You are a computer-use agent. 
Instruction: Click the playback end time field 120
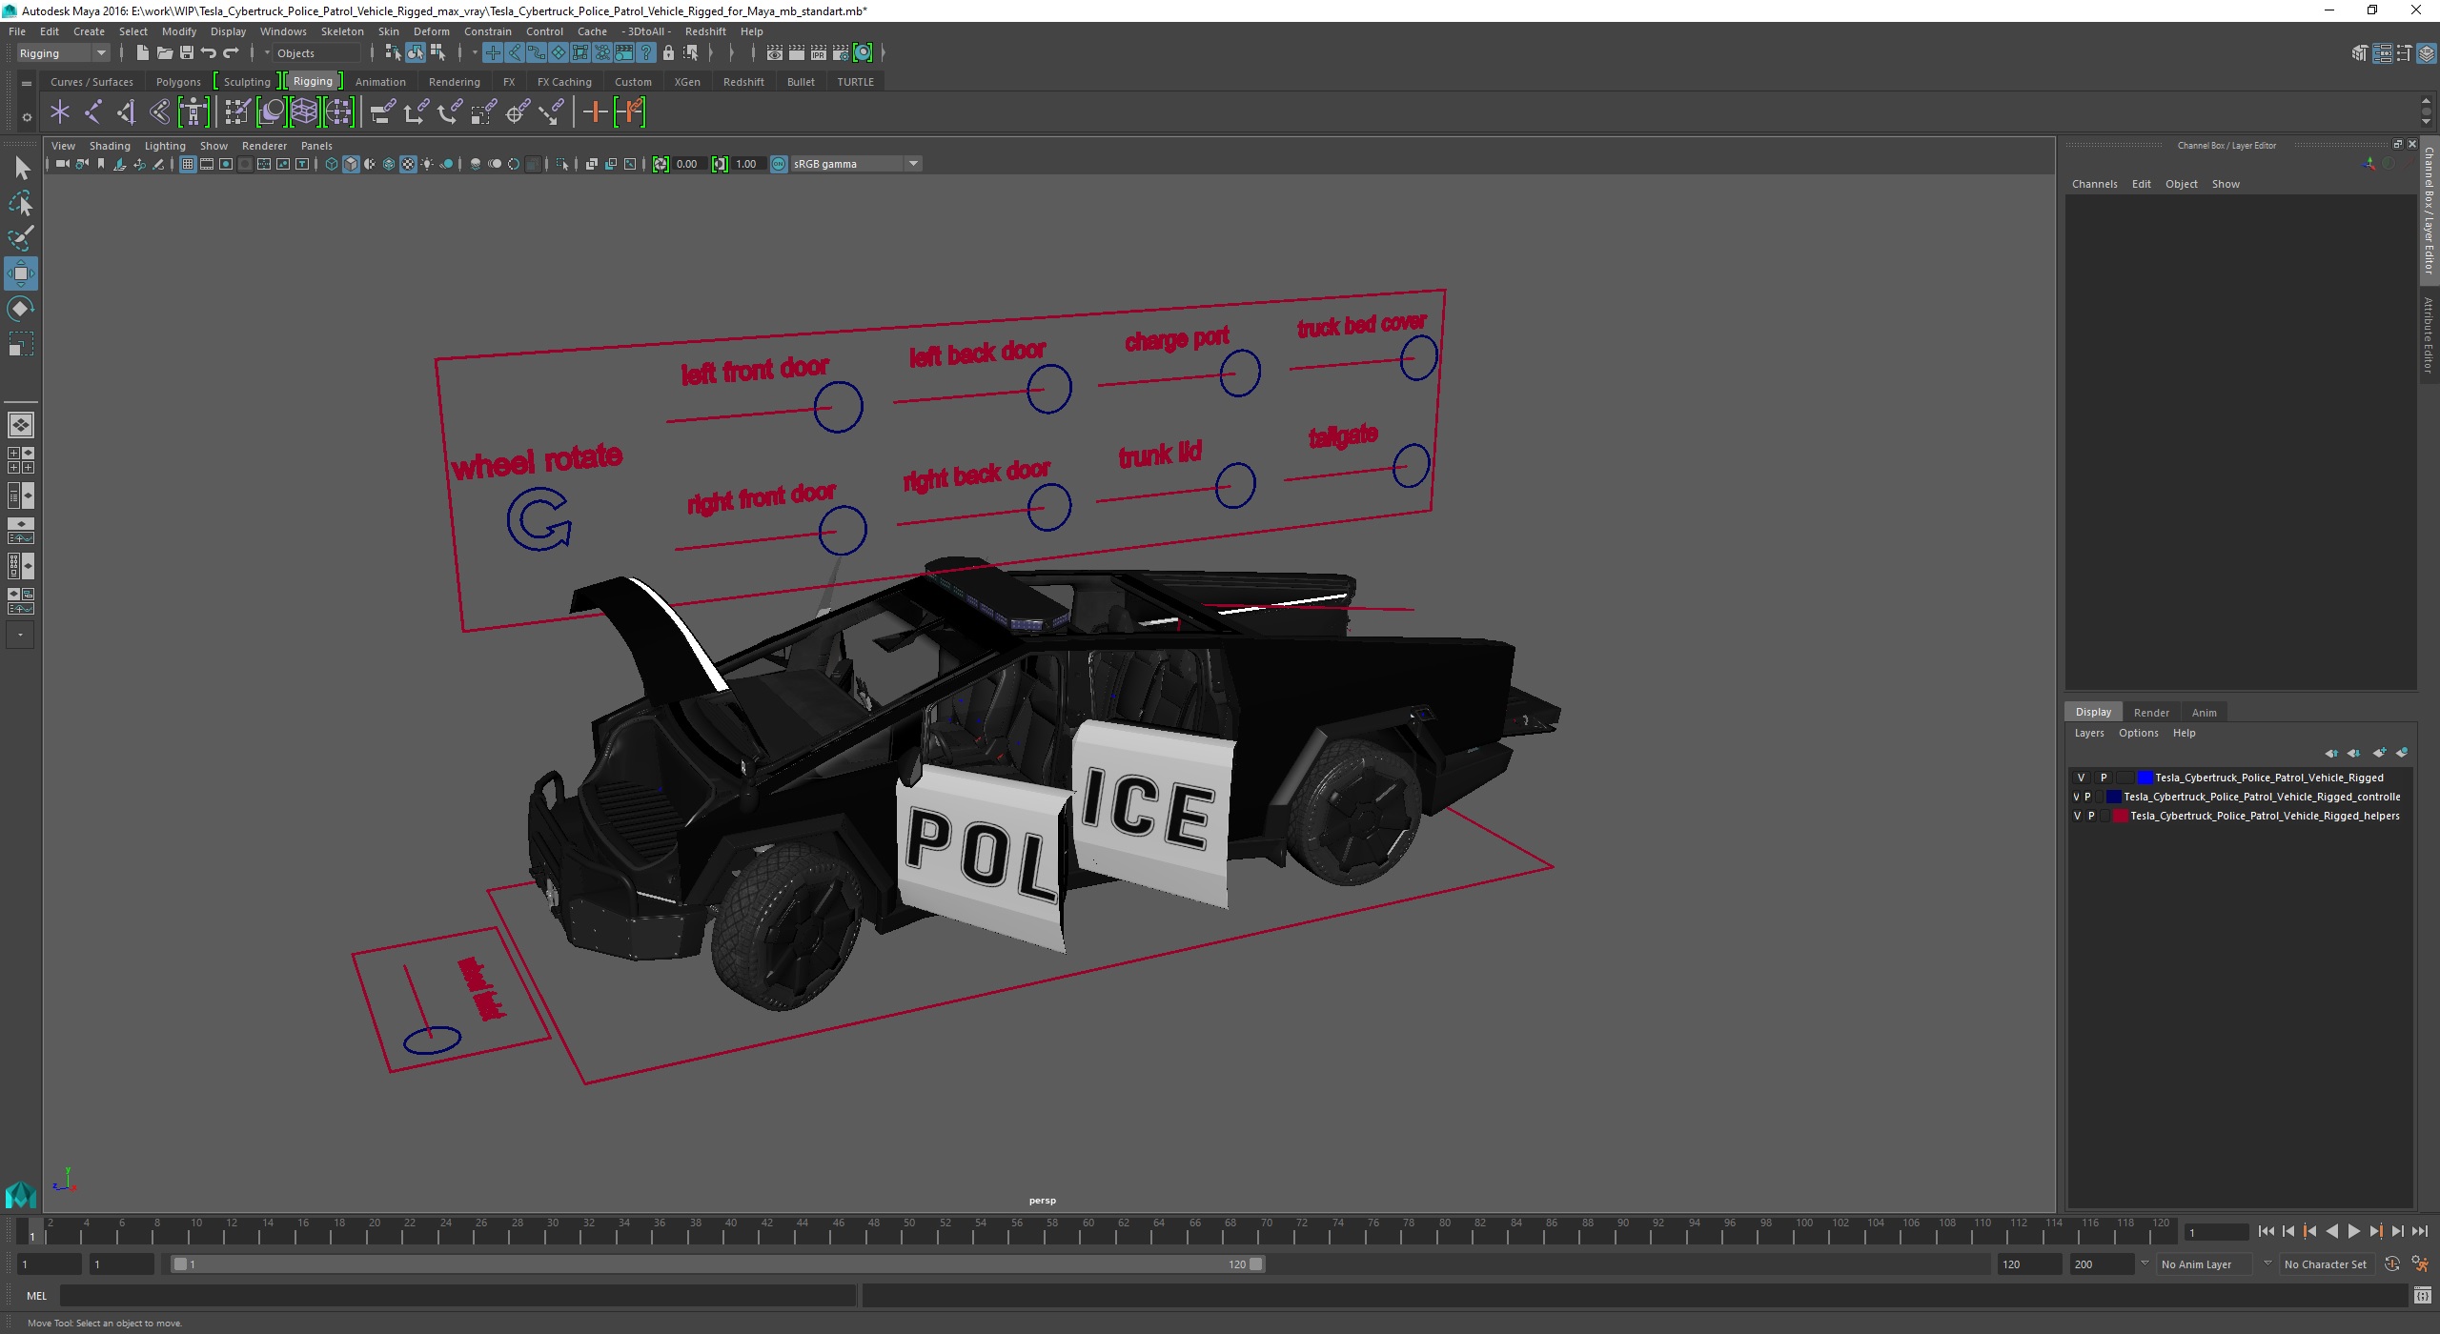click(2029, 1264)
